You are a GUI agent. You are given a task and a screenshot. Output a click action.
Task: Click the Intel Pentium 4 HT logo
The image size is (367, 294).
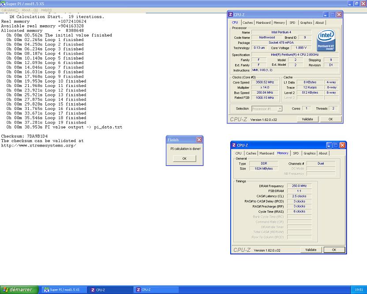[x=326, y=40]
